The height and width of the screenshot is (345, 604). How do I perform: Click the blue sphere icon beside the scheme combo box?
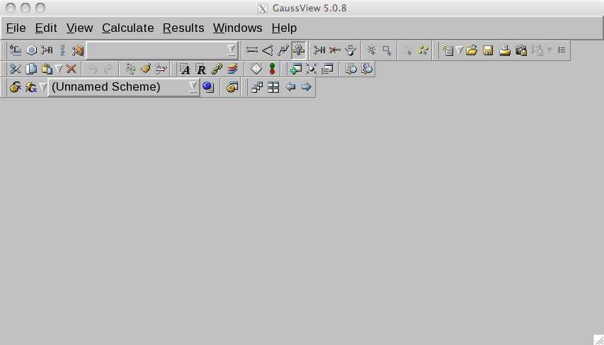pyautogui.click(x=208, y=87)
